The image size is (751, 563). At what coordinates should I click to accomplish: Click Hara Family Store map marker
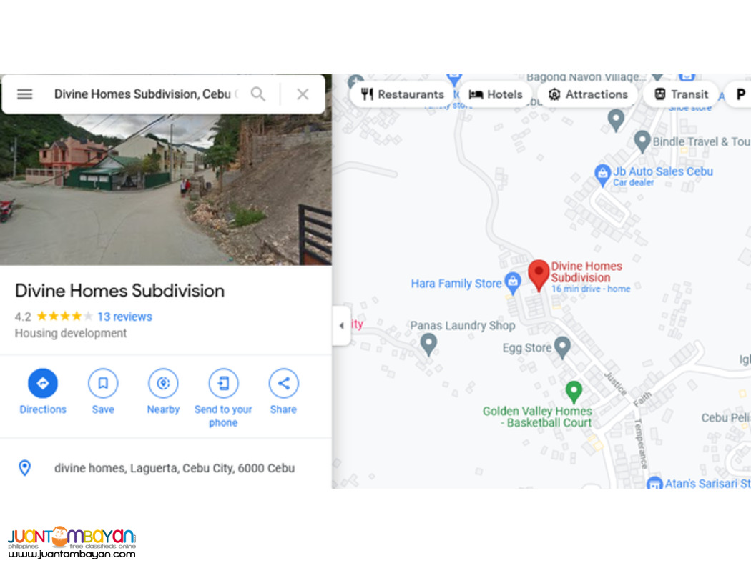click(513, 284)
